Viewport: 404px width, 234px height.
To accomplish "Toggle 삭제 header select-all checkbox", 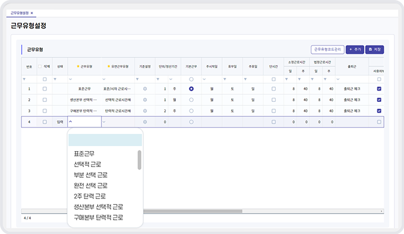I will coord(40,66).
